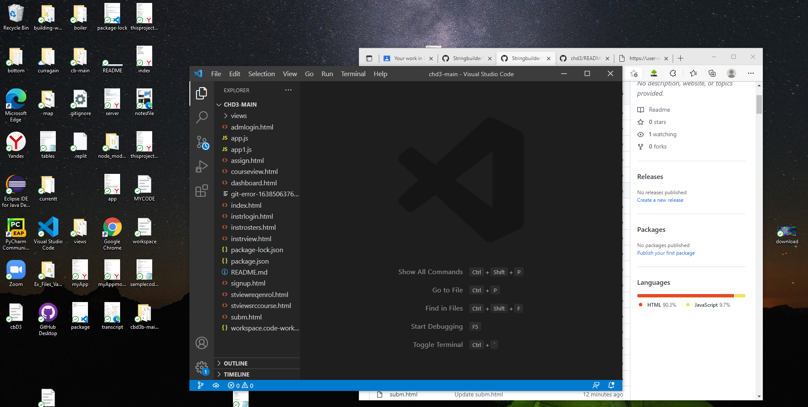Image resolution: width=808 pixels, height=407 pixels.
Task: Open VS Code notifications bell
Action: pyautogui.click(x=611, y=385)
